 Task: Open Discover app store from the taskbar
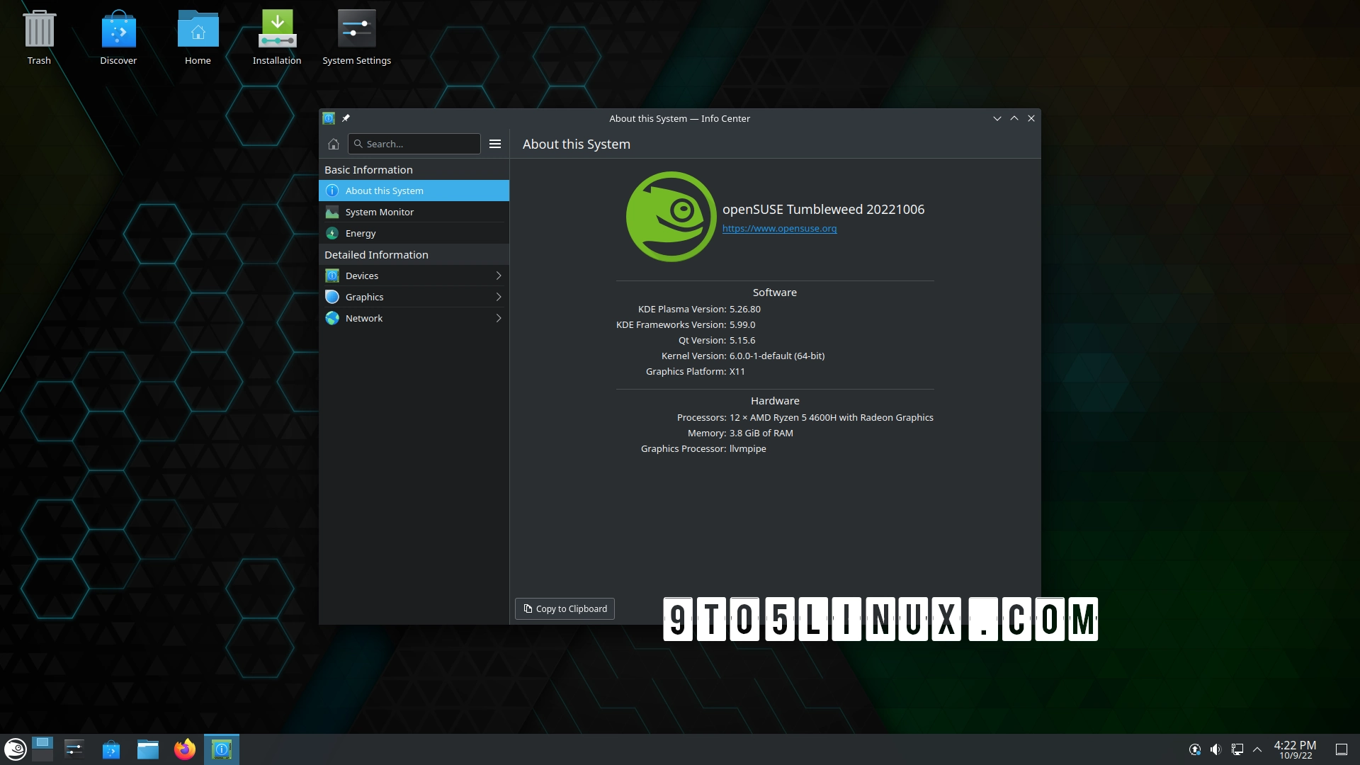(111, 749)
